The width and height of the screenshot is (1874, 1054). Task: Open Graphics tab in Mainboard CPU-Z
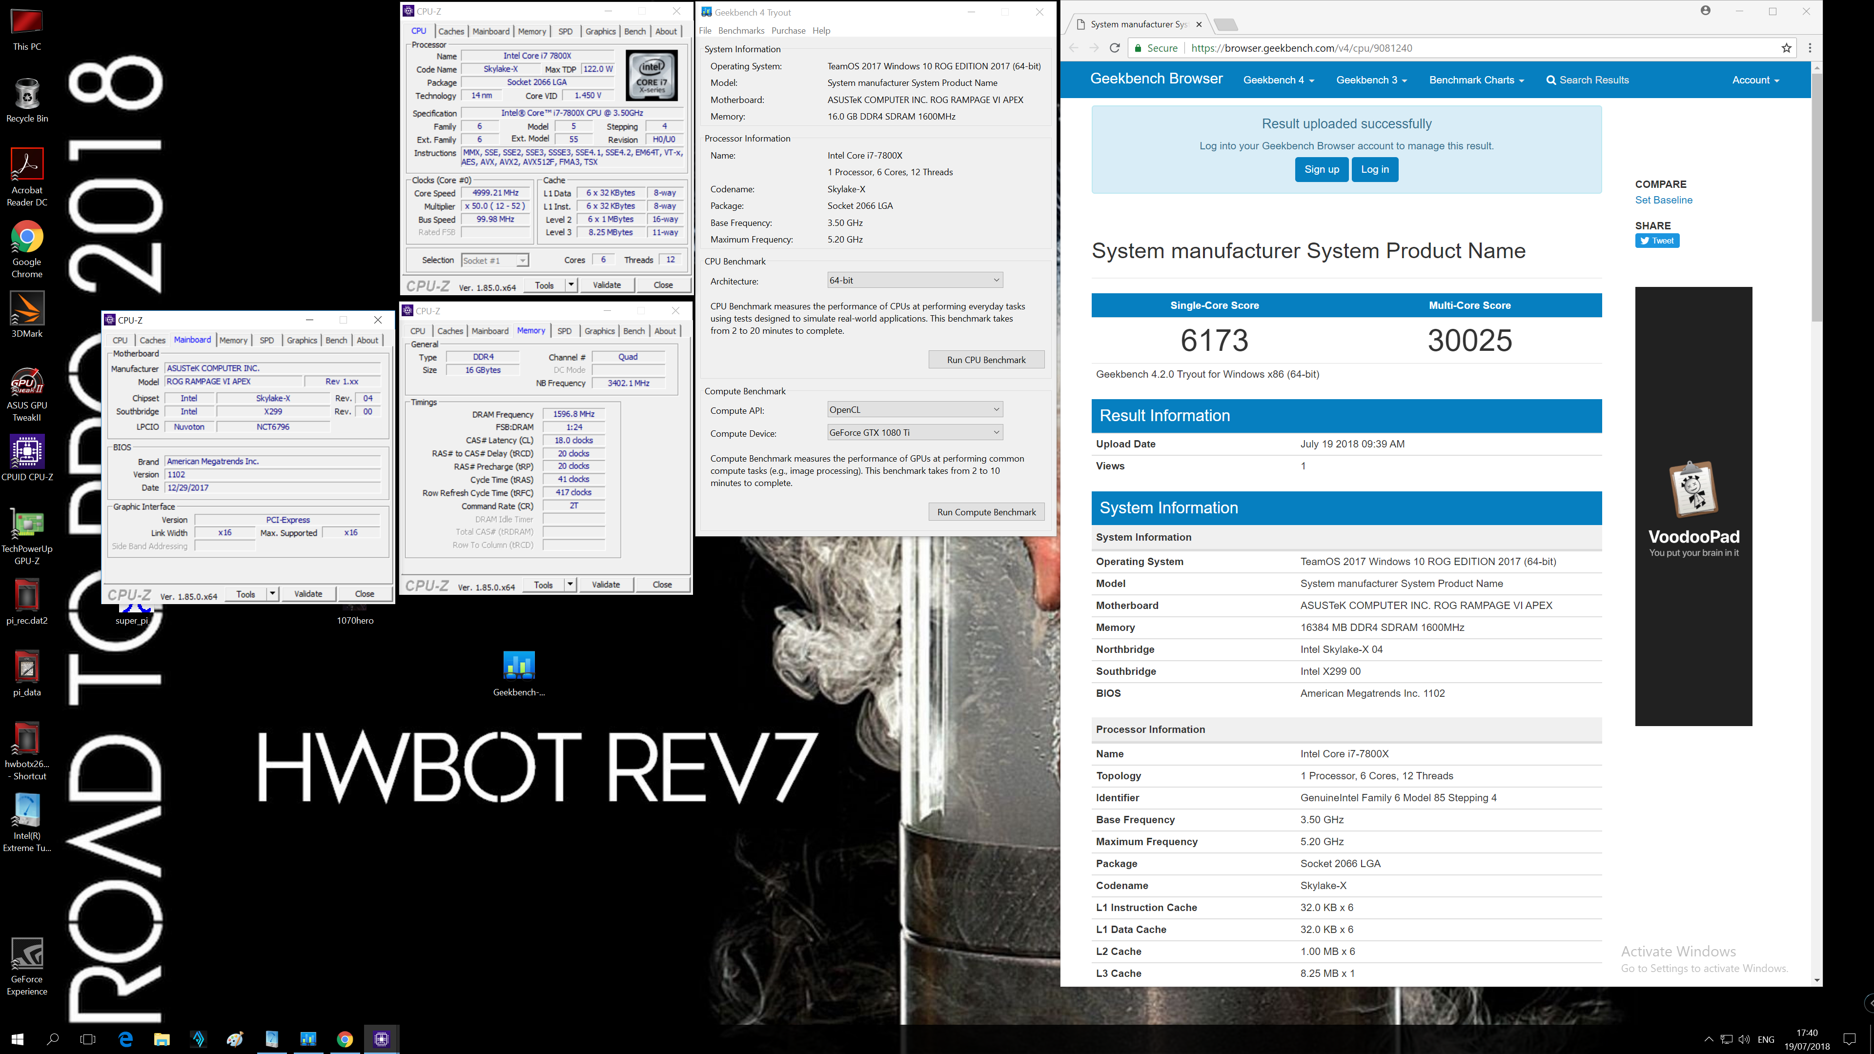tap(302, 341)
